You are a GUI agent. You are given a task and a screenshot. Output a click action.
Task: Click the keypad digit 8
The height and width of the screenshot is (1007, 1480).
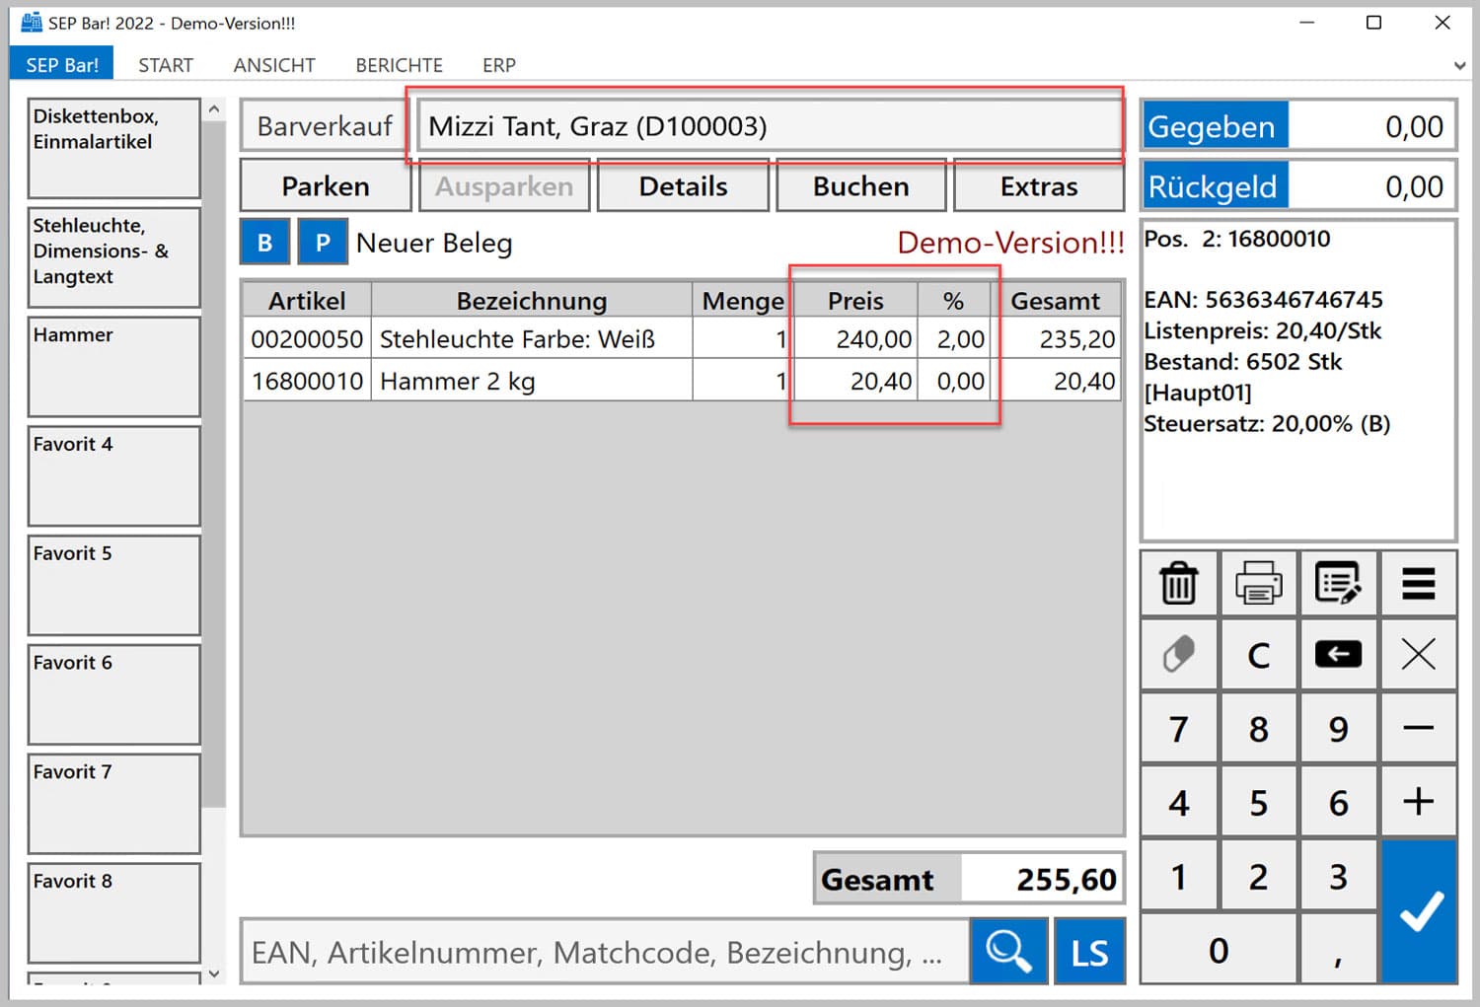pos(1259,728)
